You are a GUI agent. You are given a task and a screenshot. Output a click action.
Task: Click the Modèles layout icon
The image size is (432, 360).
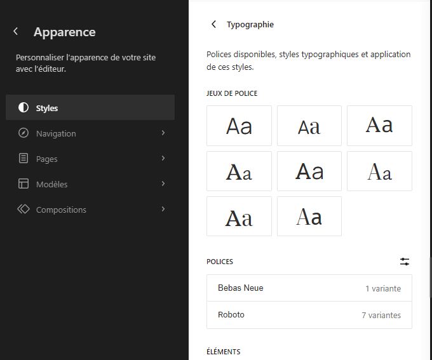pyautogui.click(x=24, y=184)
